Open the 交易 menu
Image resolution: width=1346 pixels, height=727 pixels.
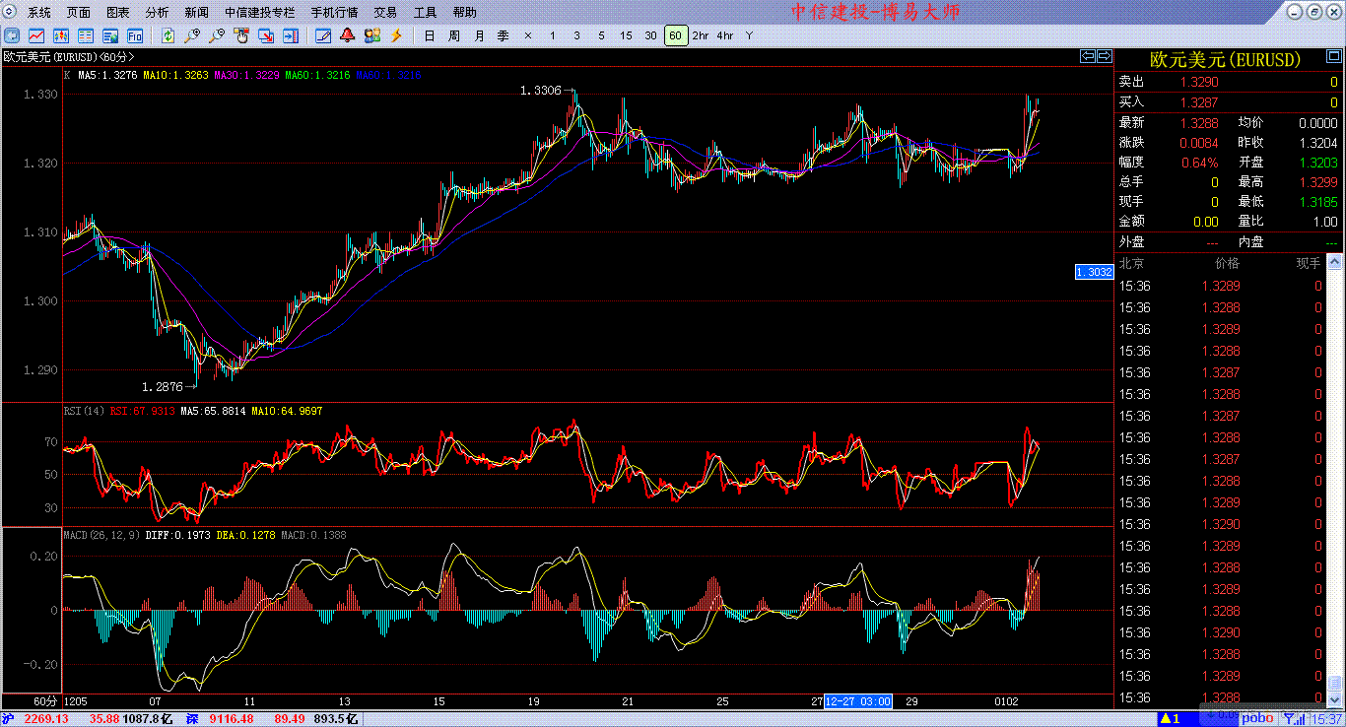[385, 13]
